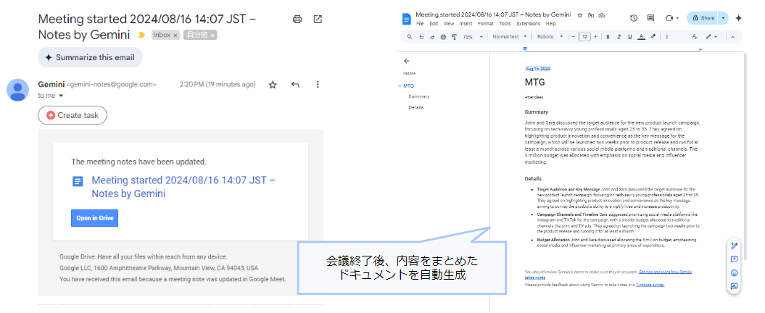Open the email's three-dot More menu
The height and width of the screenshot is (313, 765).
317,84
